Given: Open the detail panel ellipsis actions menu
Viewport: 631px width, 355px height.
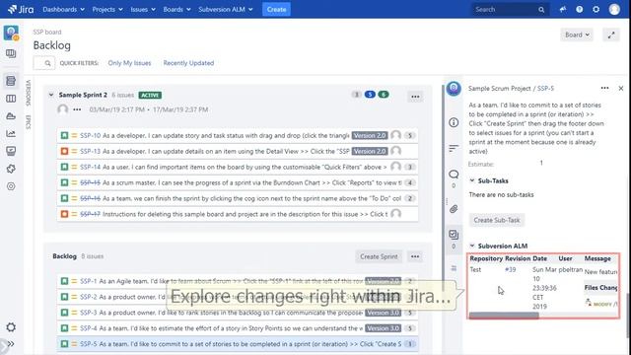Looking at the screenshot, I should click(x=604, y=88).
